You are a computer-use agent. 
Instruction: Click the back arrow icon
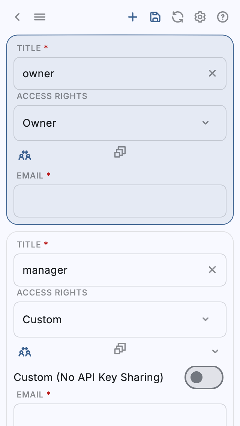[x=17, y=17]
